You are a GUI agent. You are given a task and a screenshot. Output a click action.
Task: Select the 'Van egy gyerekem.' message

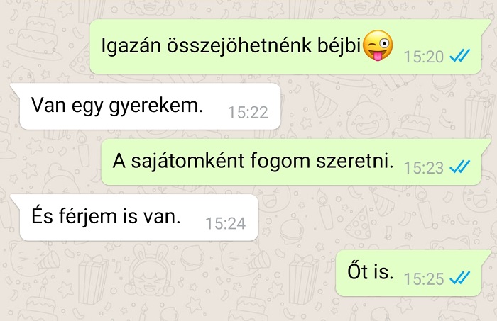146,106
